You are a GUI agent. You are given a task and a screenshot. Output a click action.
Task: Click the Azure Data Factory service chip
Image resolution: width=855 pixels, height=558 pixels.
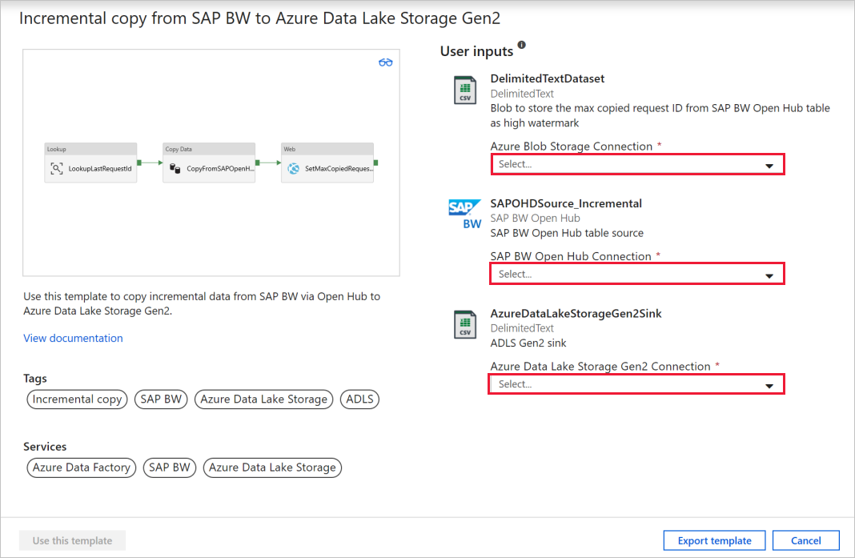tap(81, 468)
